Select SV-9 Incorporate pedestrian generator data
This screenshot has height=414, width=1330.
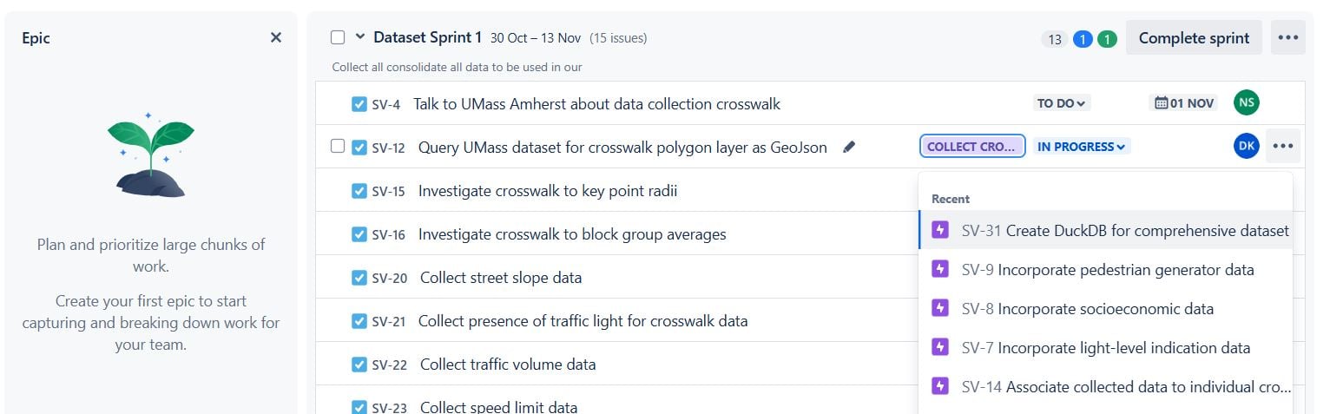pos(1106,270)
